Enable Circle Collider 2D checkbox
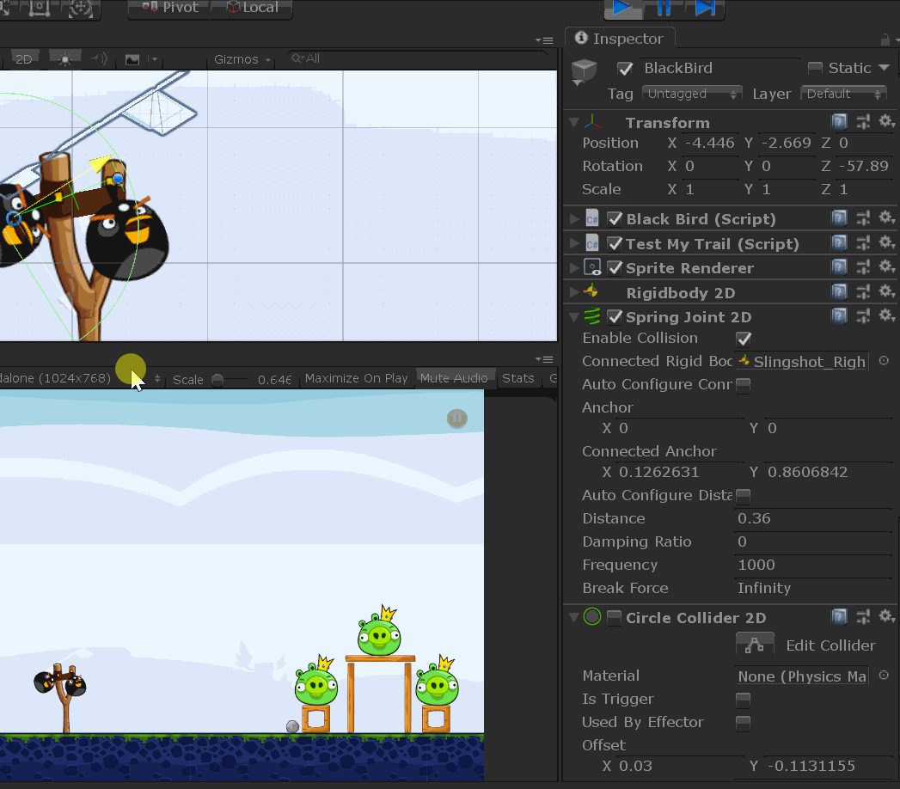Viewport: 900px width, 789px height. (x=614, y=617)
